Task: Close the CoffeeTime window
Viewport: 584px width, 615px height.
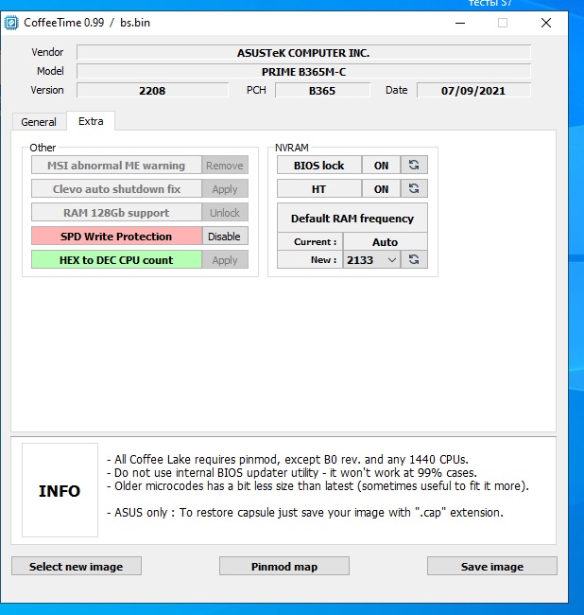Action: [546, 23]
